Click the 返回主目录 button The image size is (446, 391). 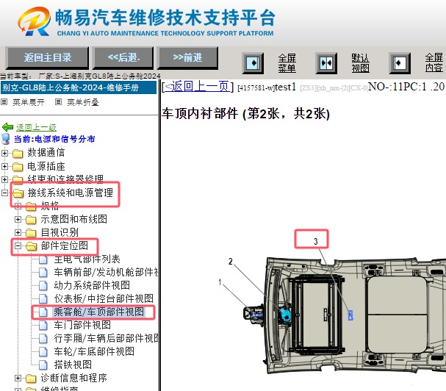[x=47, y=58]
